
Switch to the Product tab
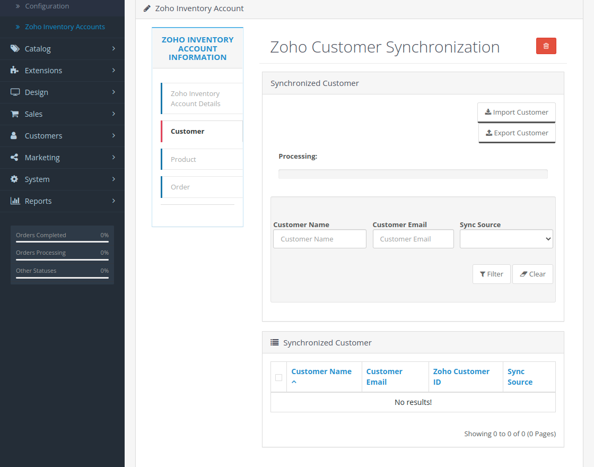[x=183, y=159]
